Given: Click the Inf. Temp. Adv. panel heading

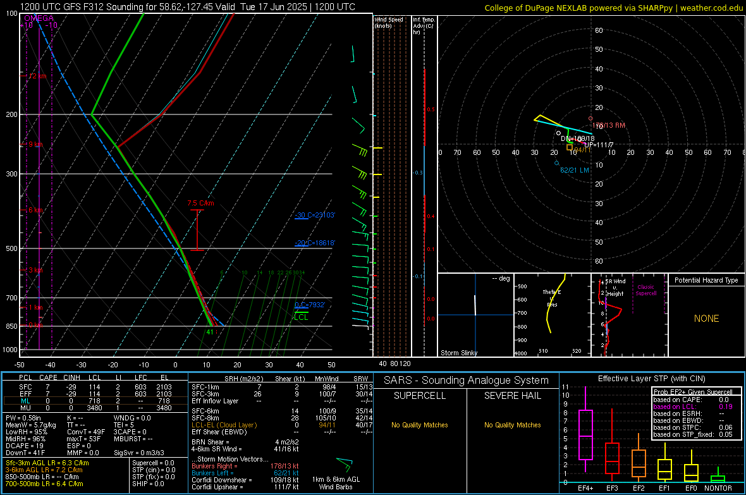Looking at the screenshot, I should (x=424, y=26).
